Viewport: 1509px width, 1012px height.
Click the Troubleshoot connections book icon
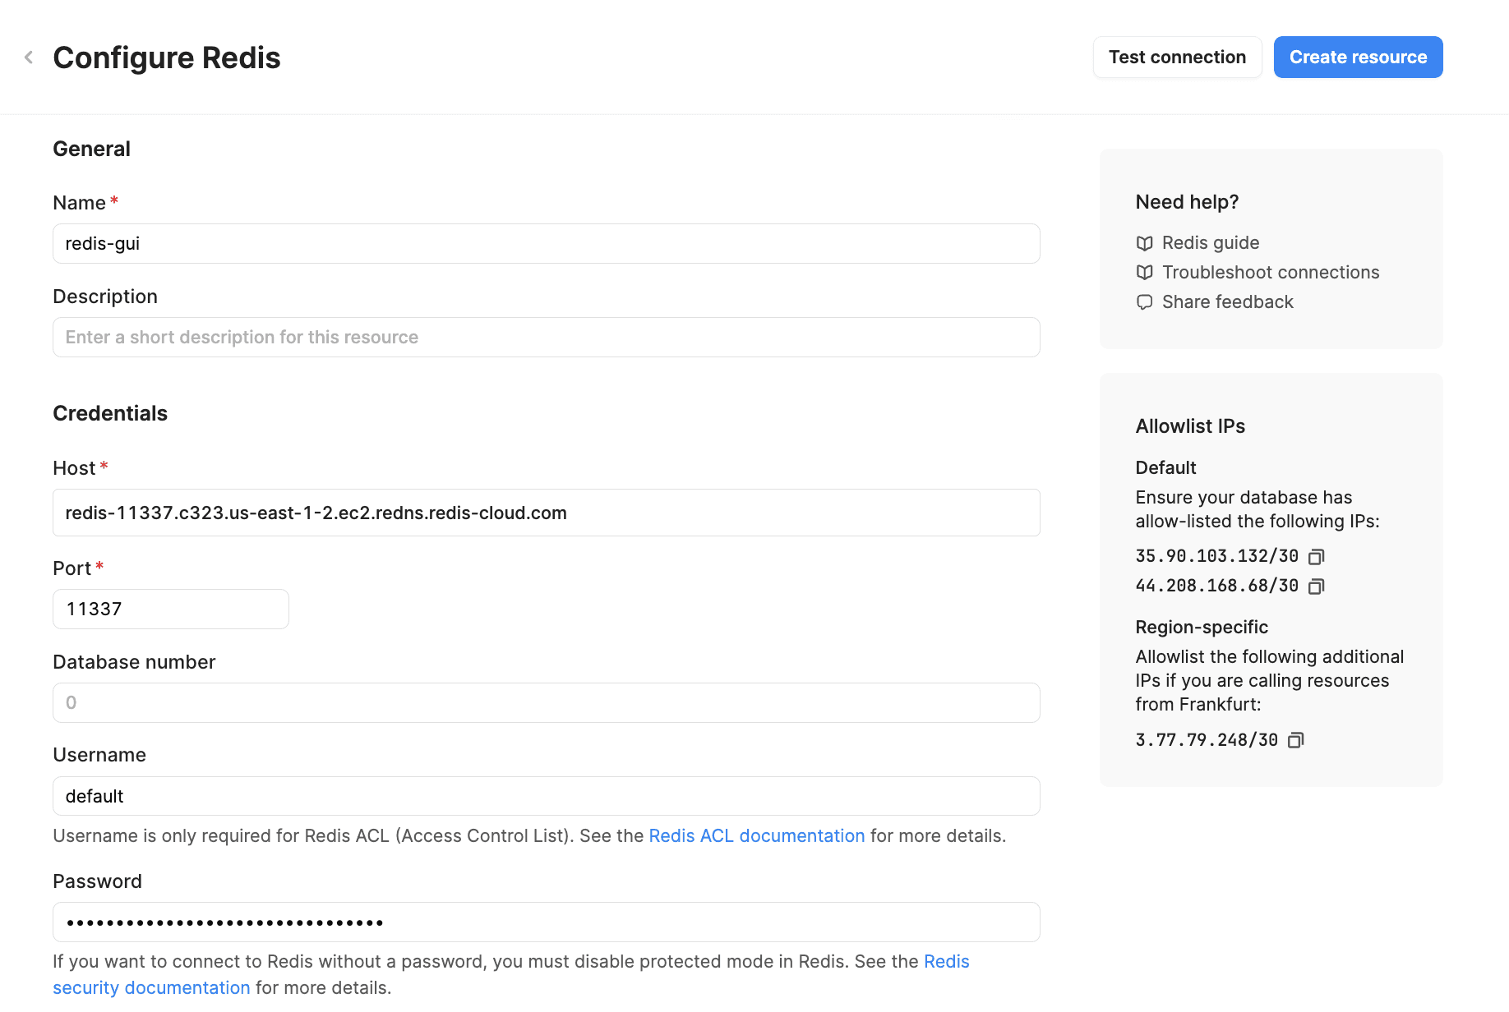pos(1144,273)
